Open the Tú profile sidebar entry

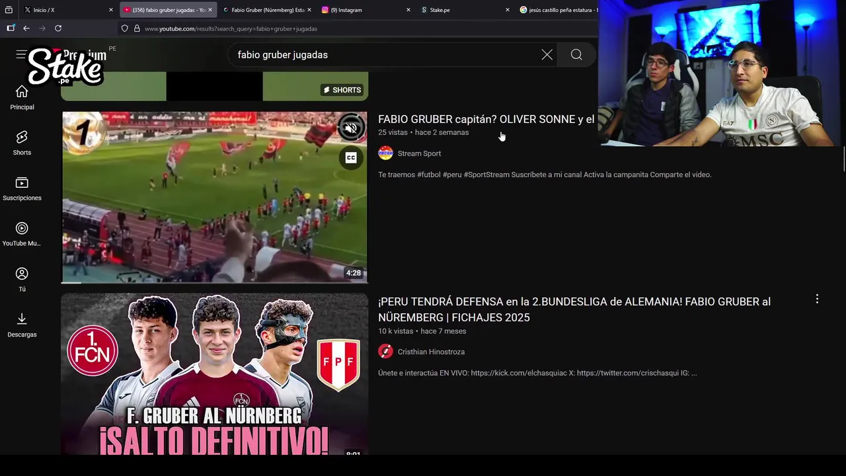(22, 280)
